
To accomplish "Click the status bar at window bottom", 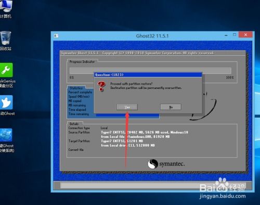I will click(x=152, y=185).
